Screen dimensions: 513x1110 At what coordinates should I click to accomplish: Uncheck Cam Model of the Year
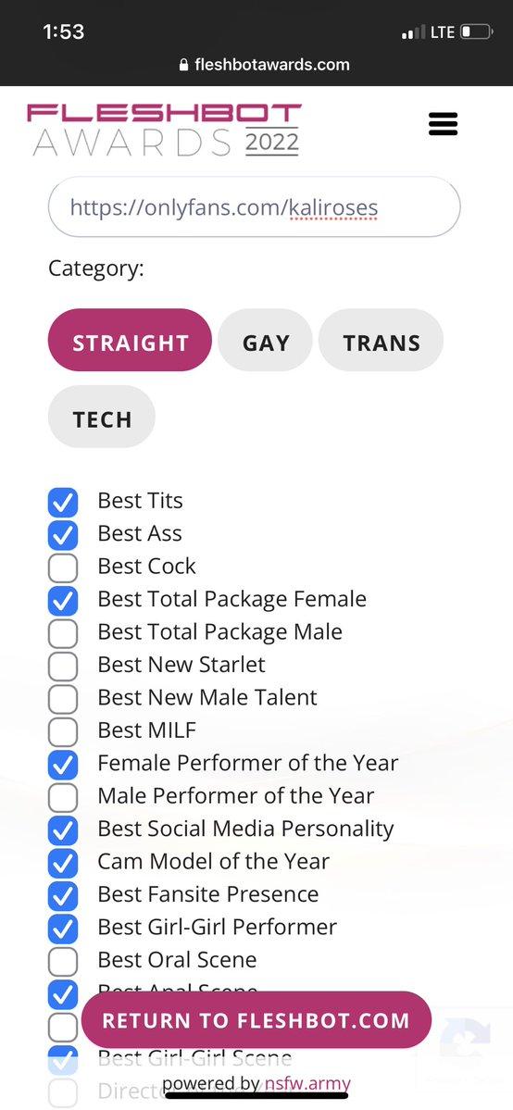pos(63,862)
